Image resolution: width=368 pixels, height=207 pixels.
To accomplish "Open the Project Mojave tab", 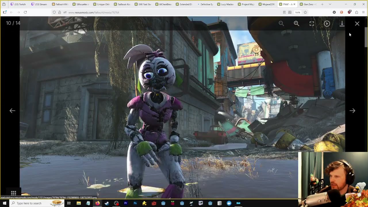I will [246, 4].
